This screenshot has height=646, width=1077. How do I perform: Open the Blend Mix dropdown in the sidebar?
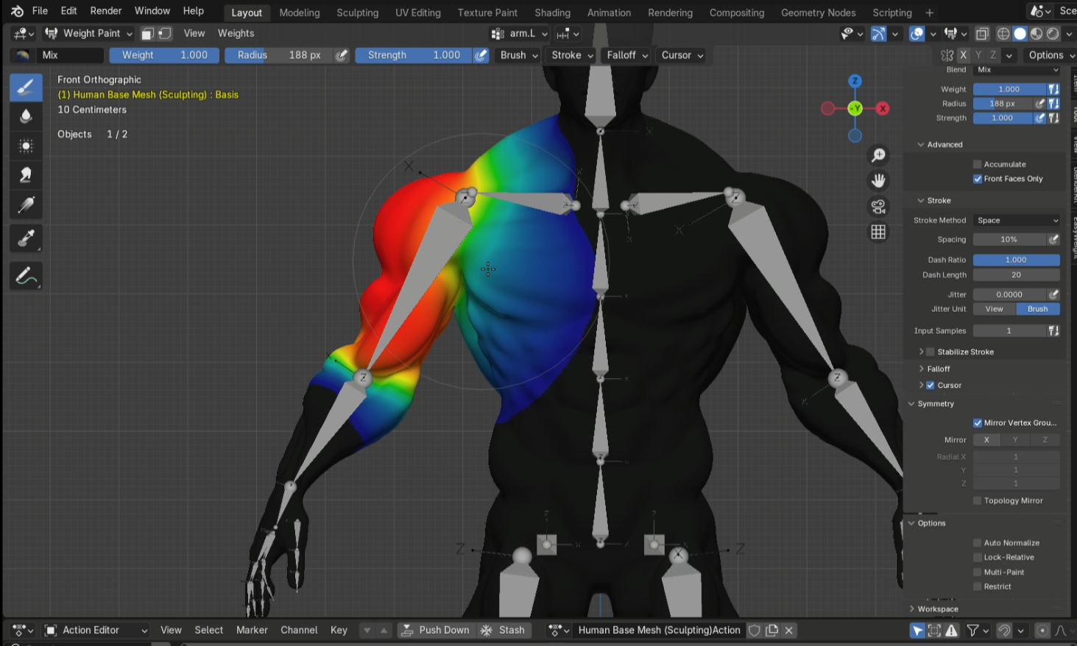coord(1017,70)
